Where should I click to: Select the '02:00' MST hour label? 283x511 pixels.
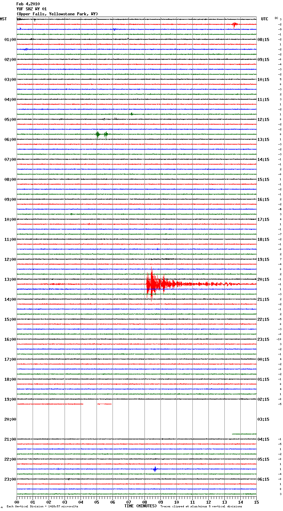(10, 60)
